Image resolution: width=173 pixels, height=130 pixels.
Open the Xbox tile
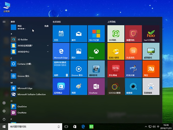click(96, 51)
